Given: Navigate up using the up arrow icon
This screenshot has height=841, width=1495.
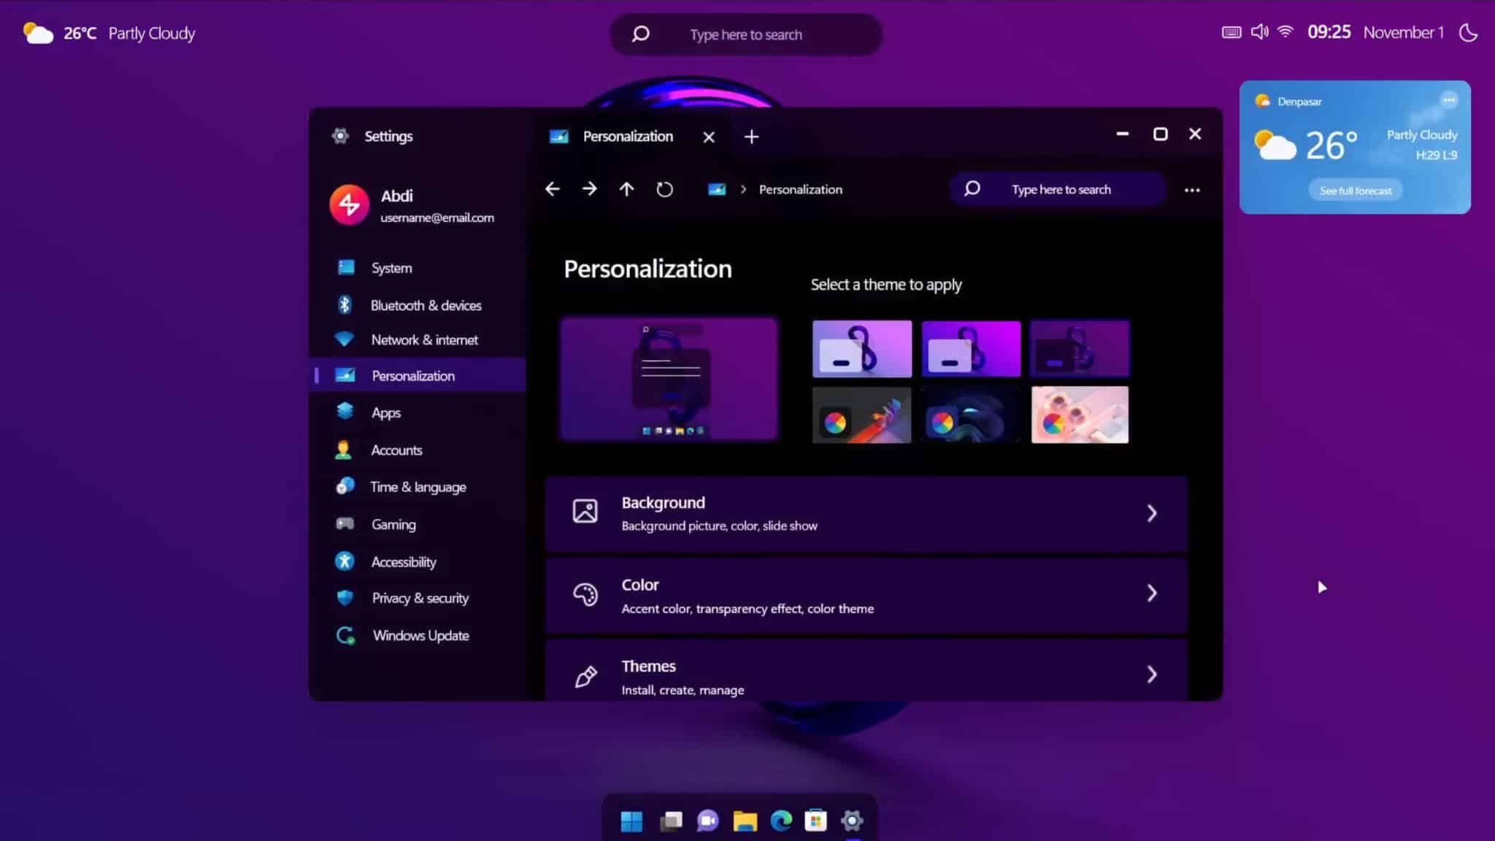Looking at the screenshot, I should pos(626,188).
